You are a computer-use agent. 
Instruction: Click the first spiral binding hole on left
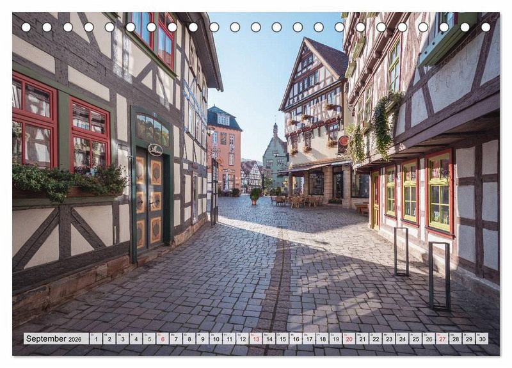click(26, 27)
